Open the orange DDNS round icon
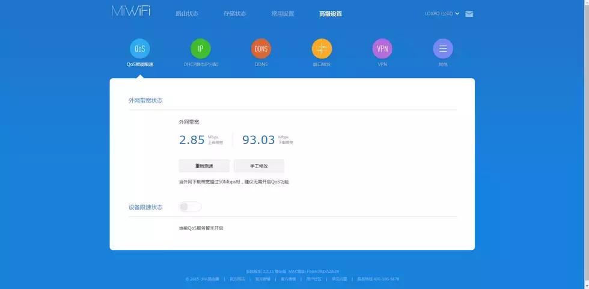This screenshot has height=289, width=589. point(261,49)
